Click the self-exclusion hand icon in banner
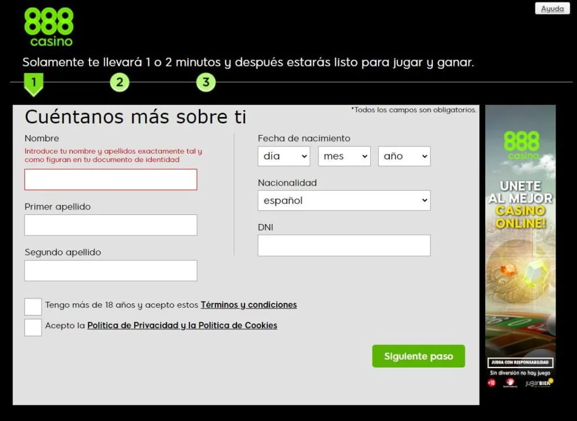 pyautogui.click(x=510, y=382)
